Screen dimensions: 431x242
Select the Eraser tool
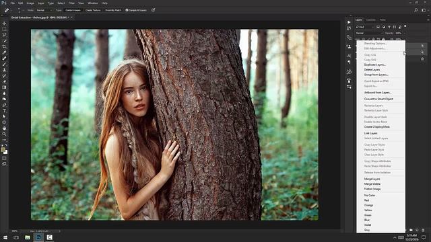point(4,81)
